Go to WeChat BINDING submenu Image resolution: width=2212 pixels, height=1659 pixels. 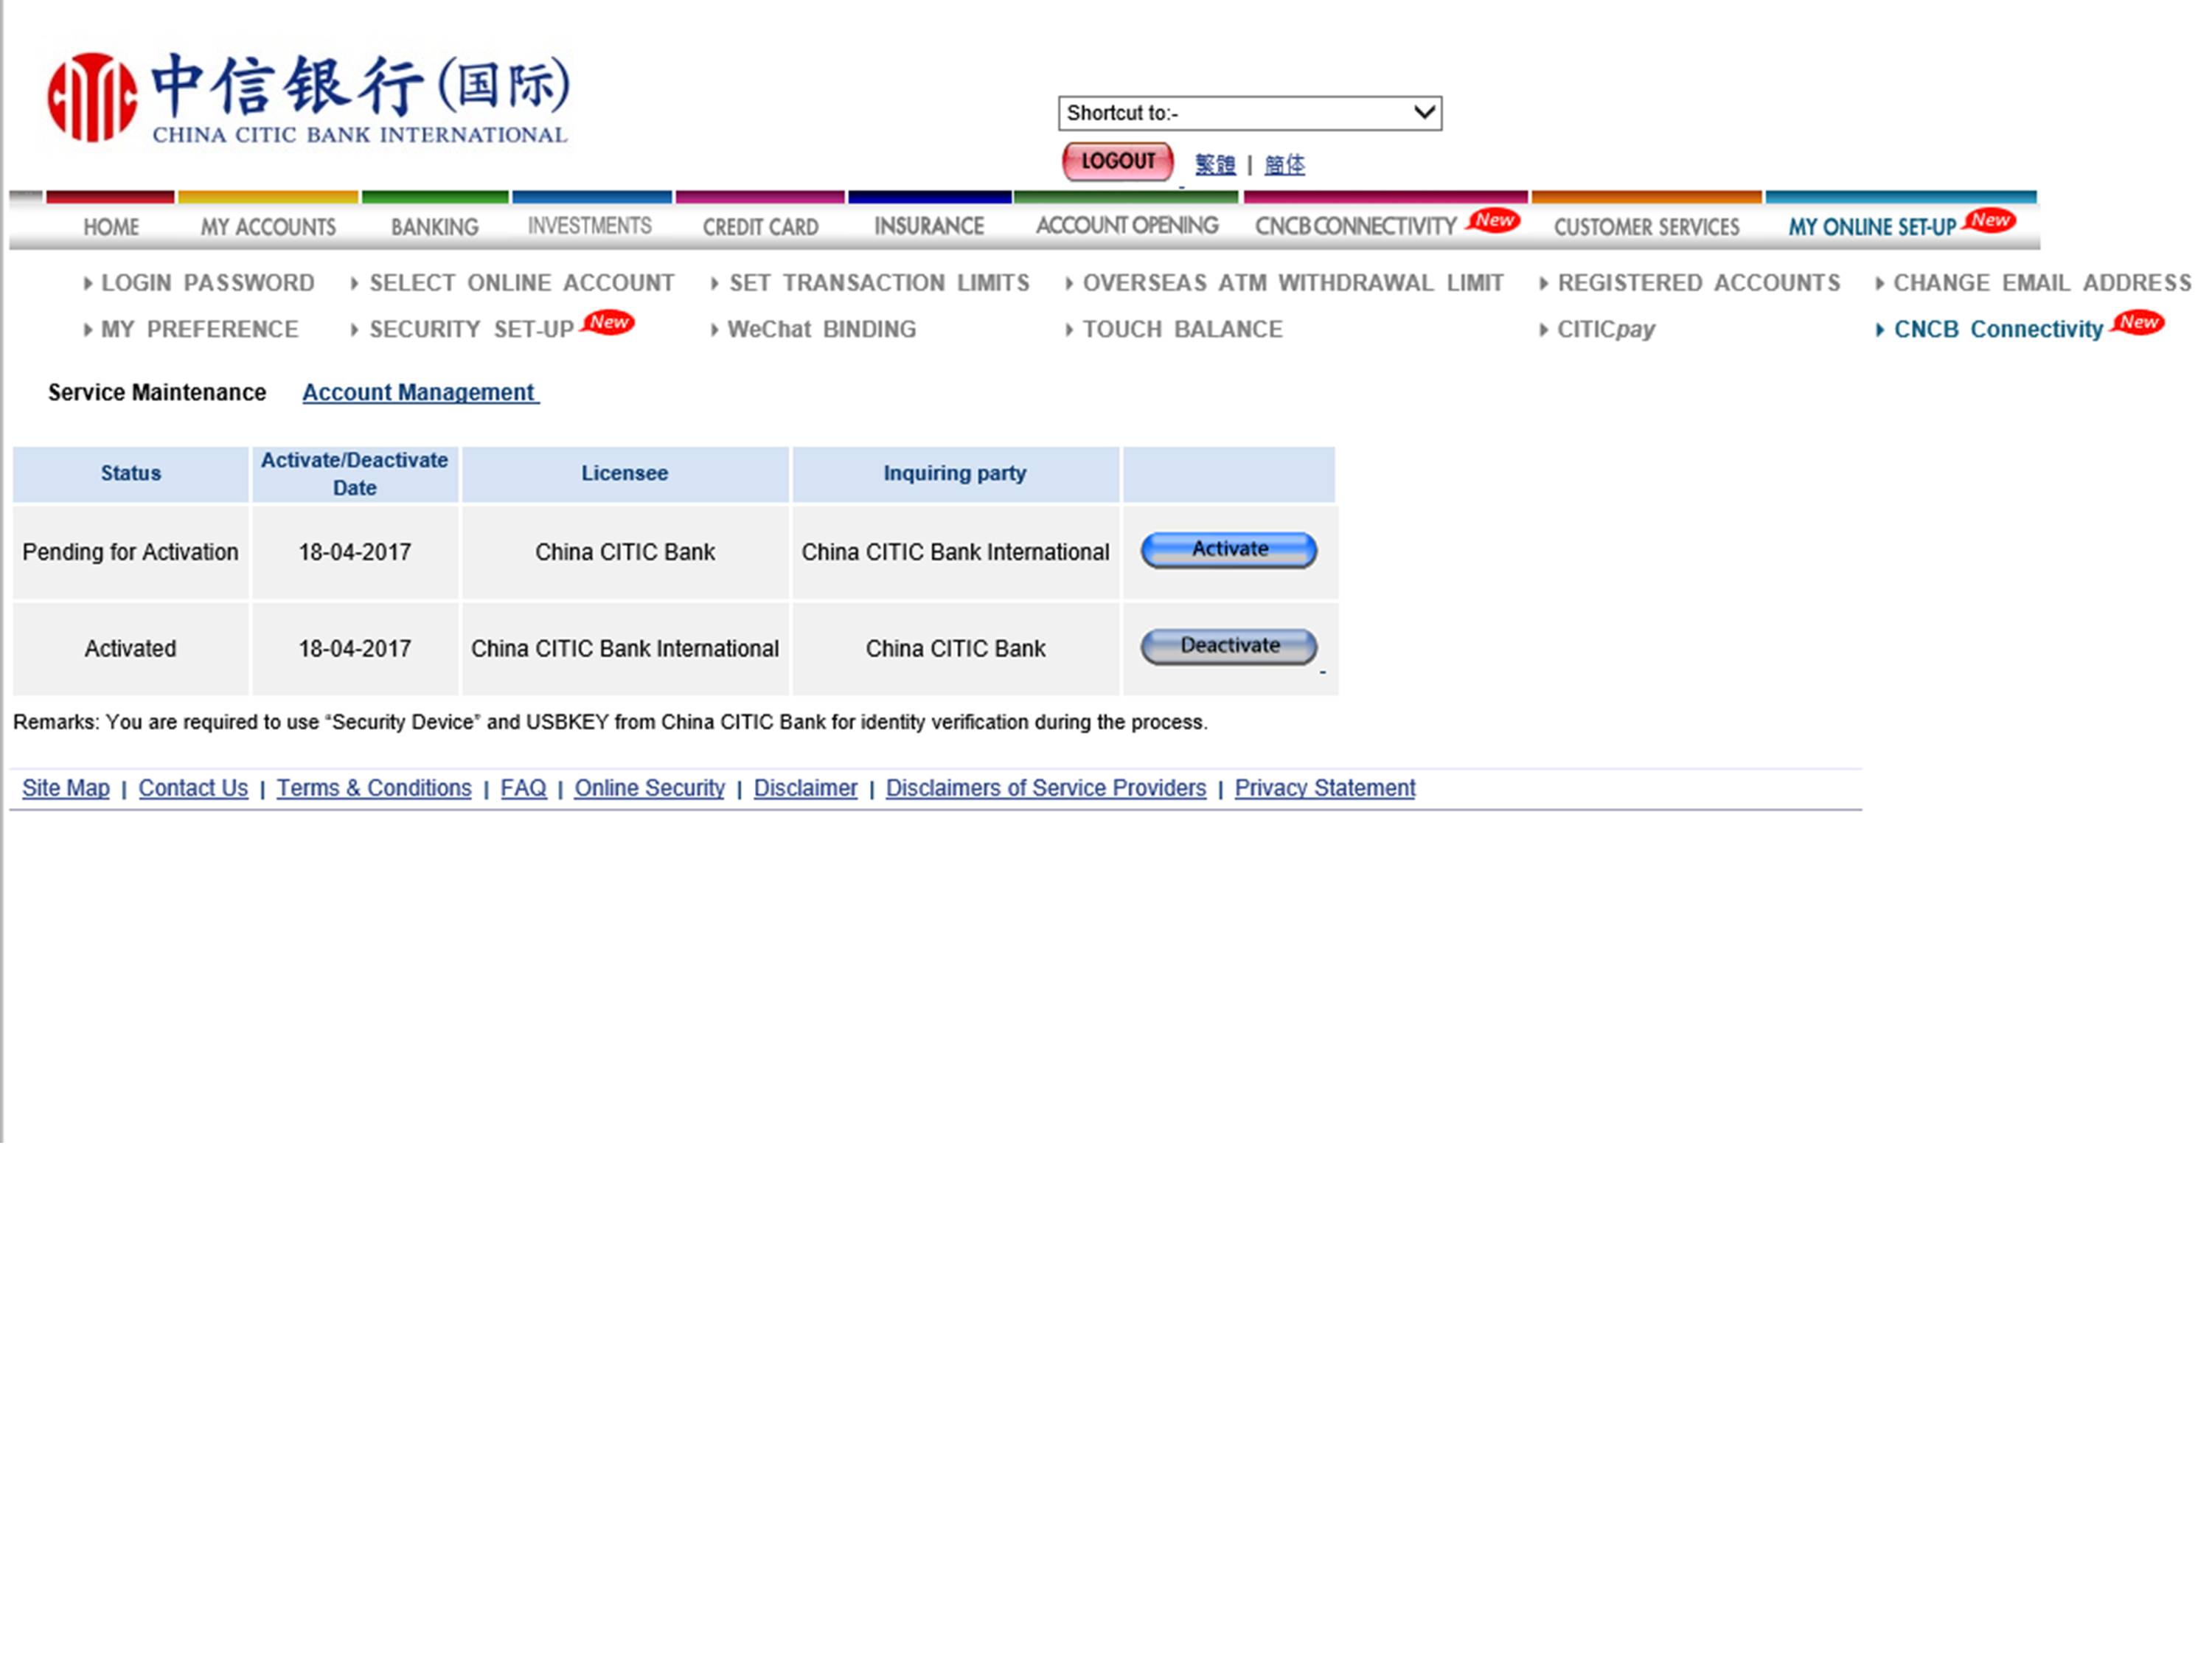point(822,329)
